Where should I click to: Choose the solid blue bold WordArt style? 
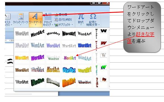coord(85,46)
